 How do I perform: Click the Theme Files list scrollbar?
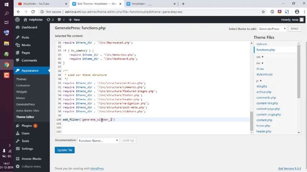(298, 71)
